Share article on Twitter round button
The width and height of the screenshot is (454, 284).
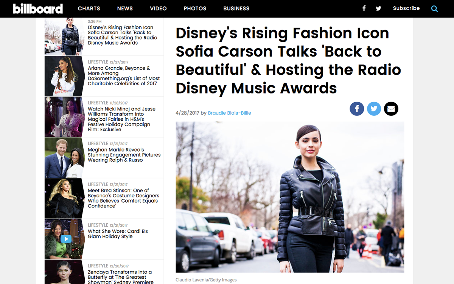point(374,109)
